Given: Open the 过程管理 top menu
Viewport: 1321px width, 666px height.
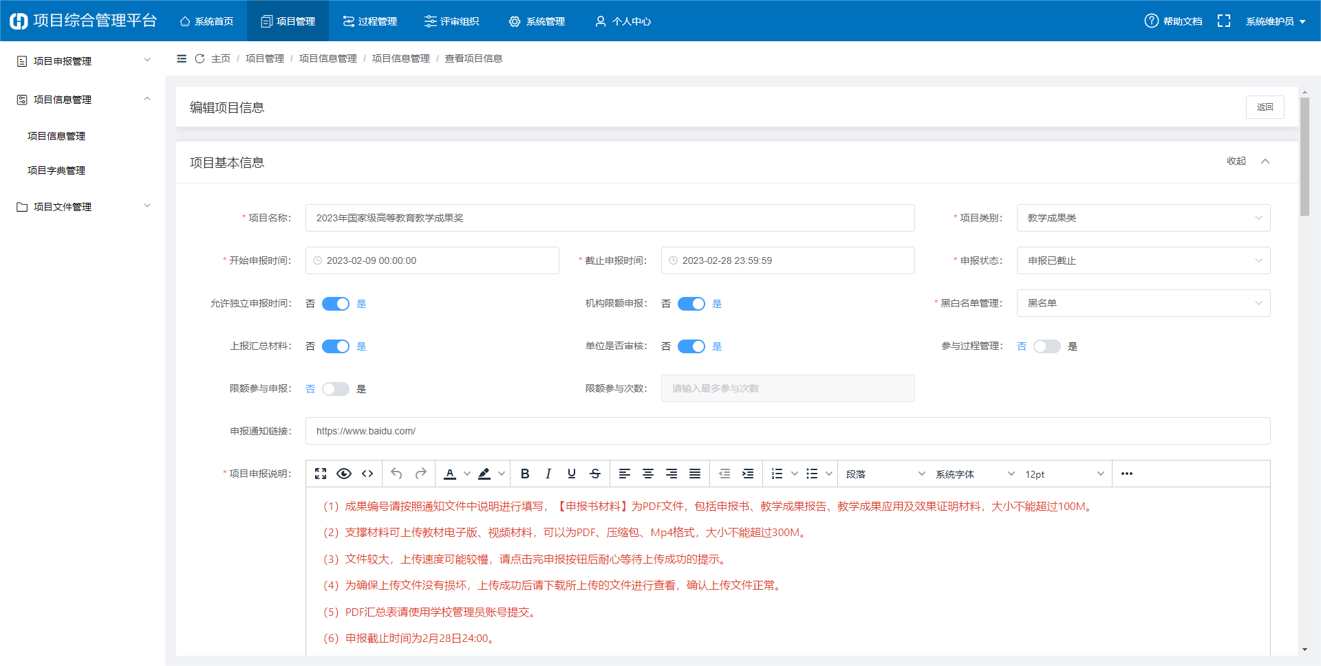Looking at the screenshot, I should click(x=370, y=21).
